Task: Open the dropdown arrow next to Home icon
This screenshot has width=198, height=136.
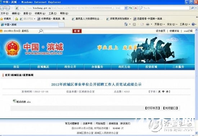Action: [x=130, y=24]
